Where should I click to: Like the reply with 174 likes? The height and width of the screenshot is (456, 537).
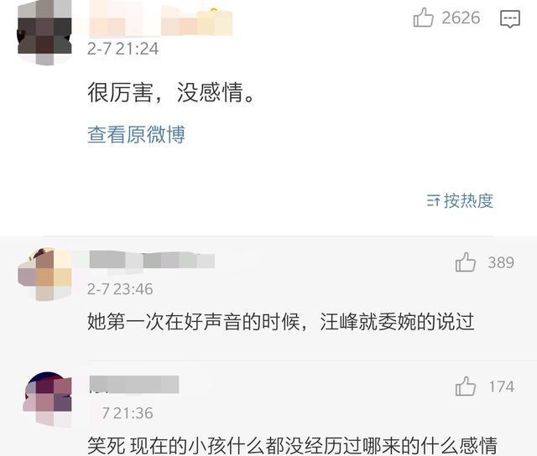click(466, 386)
